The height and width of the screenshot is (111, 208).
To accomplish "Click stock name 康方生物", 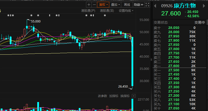I will point(185,6).
